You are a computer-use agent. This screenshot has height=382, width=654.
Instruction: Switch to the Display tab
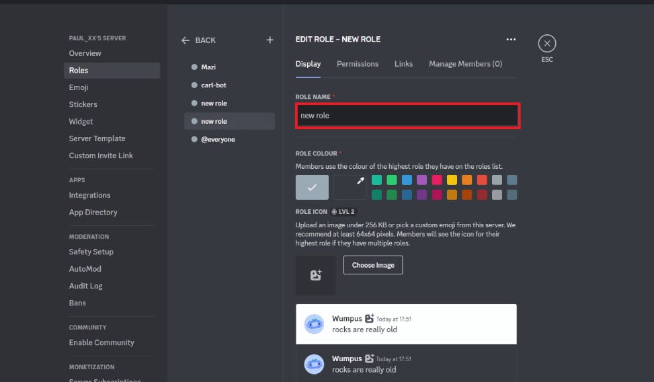point(308,64)
